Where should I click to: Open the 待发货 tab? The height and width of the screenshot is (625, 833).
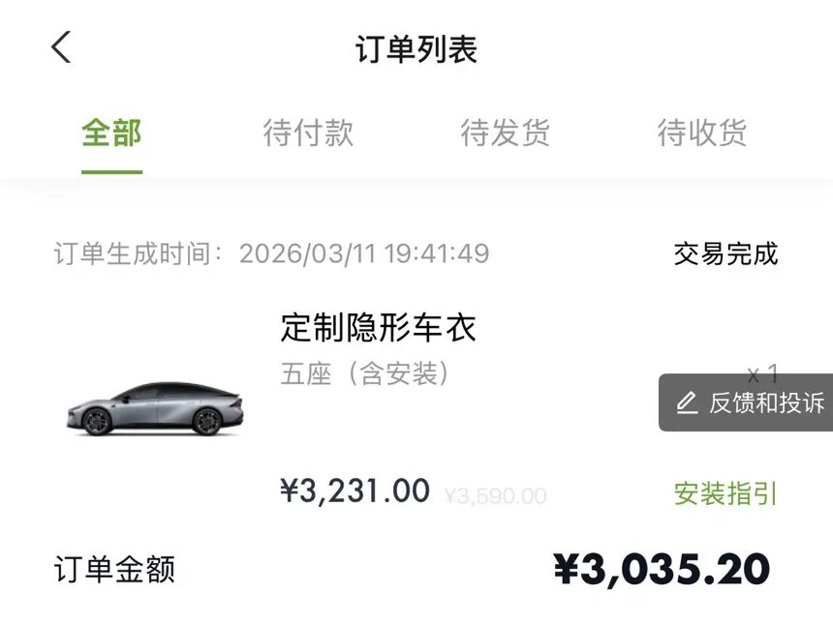click(x=505, y=133)
